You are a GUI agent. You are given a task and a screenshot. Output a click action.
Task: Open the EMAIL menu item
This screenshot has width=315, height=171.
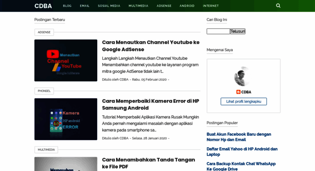click(x=85, y=6)
